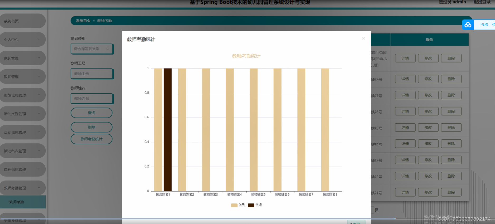The width and height of the screenshot is (495, 224).
Task: Expand the 教师管理 menu chevron
Action: coord(39,76)
